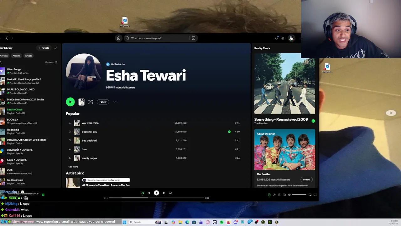This screenshot has height=226, width=401.
Task: Follow Esha Tewari
Action: click(103, 102)
